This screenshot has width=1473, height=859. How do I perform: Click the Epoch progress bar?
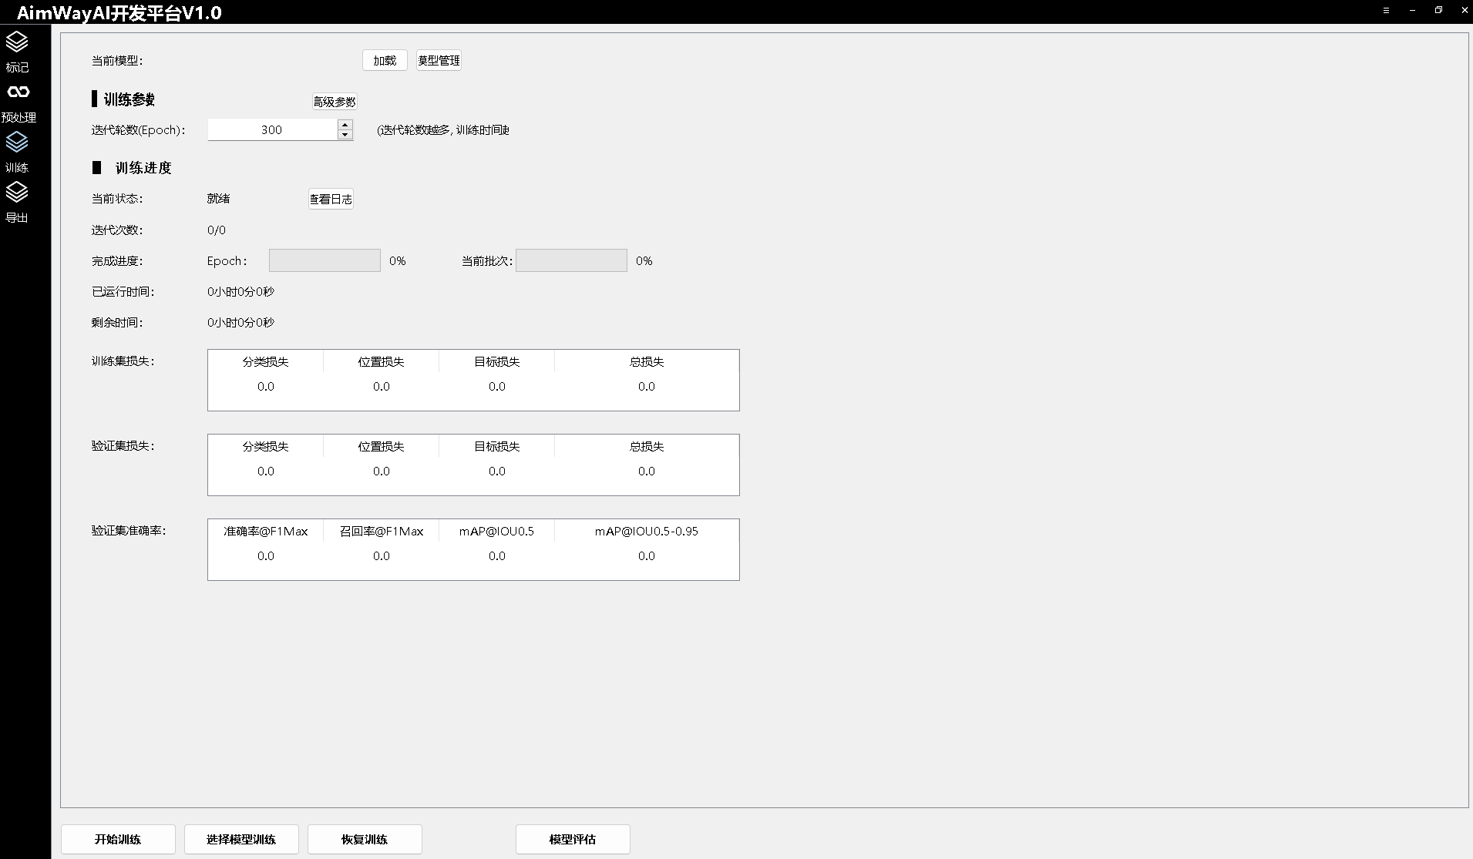[x=325, y=260]
